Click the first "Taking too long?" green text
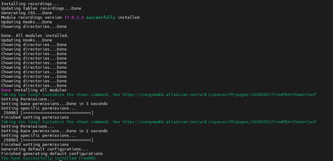Screen dimensions: 333x161 pos(21,95)
